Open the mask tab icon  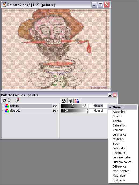point(70,101)
